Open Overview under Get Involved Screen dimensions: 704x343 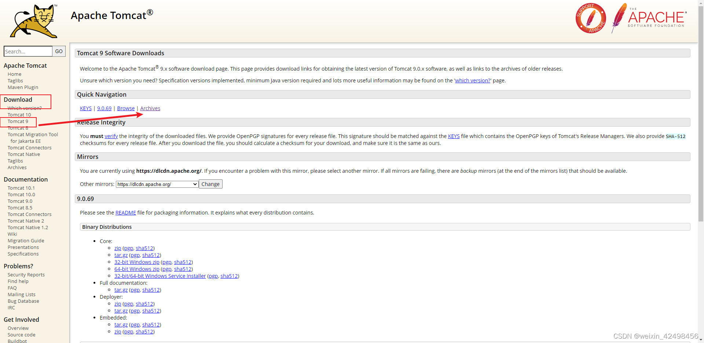18,328
